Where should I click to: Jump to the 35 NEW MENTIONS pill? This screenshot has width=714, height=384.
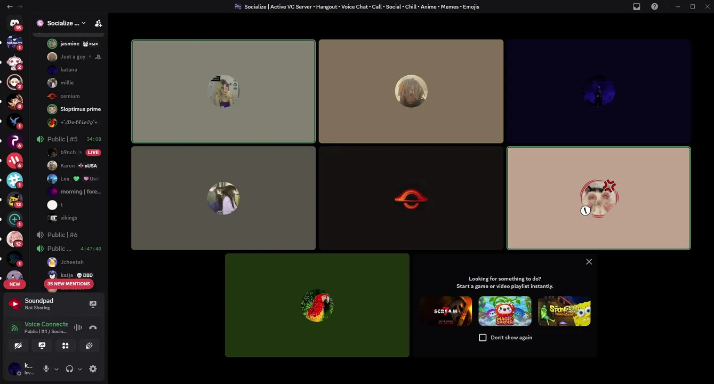click(69, 284)
